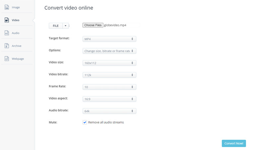265x150 pixels.
Task: Click the Image file icon in sidebar
Action: click(7, 7)
